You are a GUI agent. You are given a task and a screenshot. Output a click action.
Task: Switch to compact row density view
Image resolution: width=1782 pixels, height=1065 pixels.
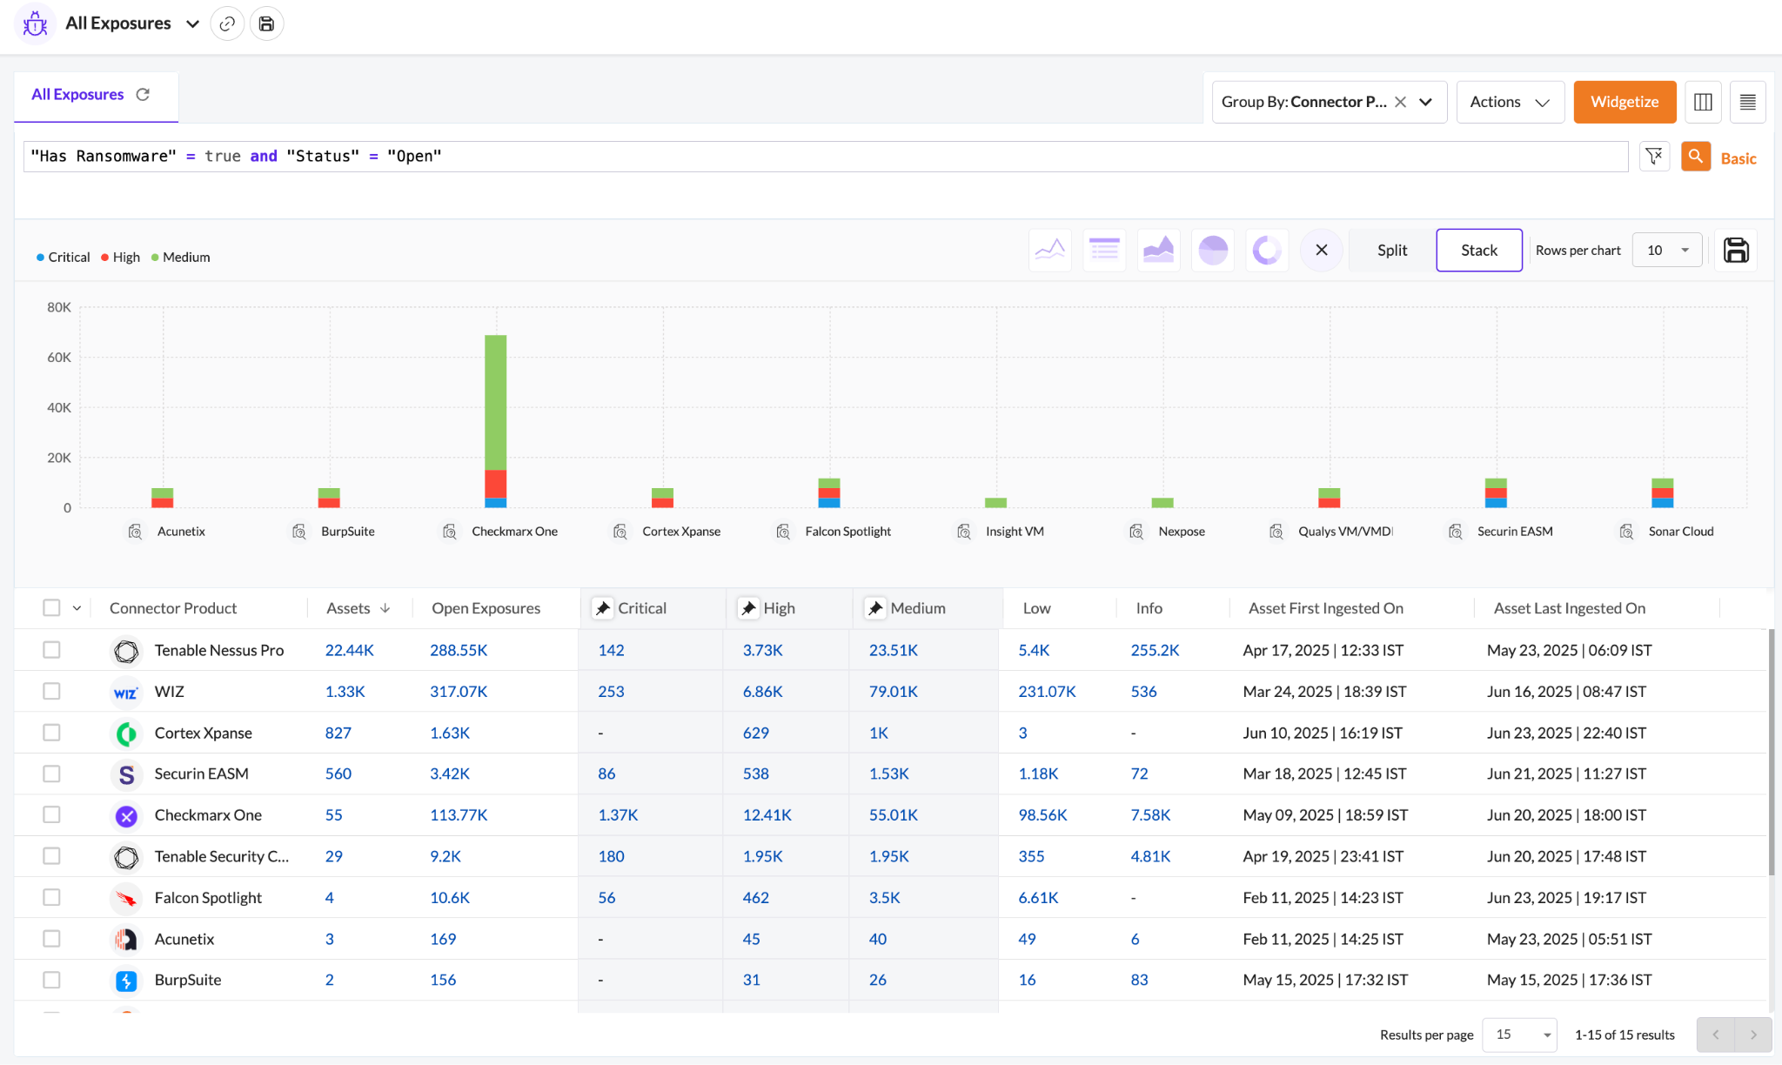click(1747, 102)
